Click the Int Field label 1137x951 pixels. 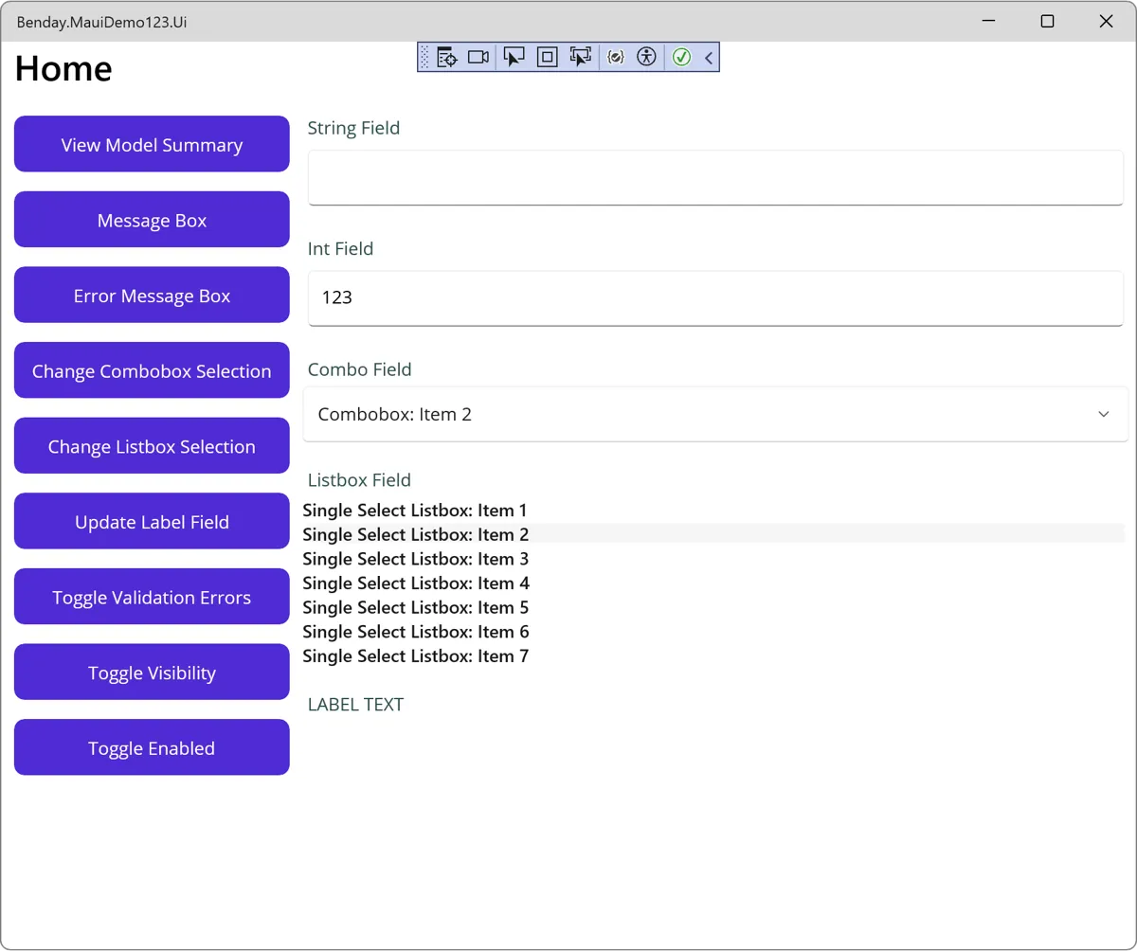(340, 249)
